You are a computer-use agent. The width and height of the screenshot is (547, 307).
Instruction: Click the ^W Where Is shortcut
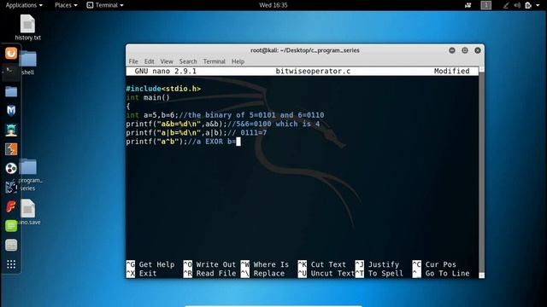(265, 264)
